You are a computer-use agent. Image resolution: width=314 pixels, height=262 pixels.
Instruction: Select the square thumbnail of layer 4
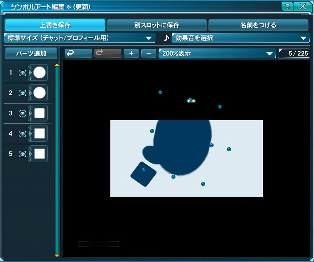pyautogui.click(x=39, y=133)
